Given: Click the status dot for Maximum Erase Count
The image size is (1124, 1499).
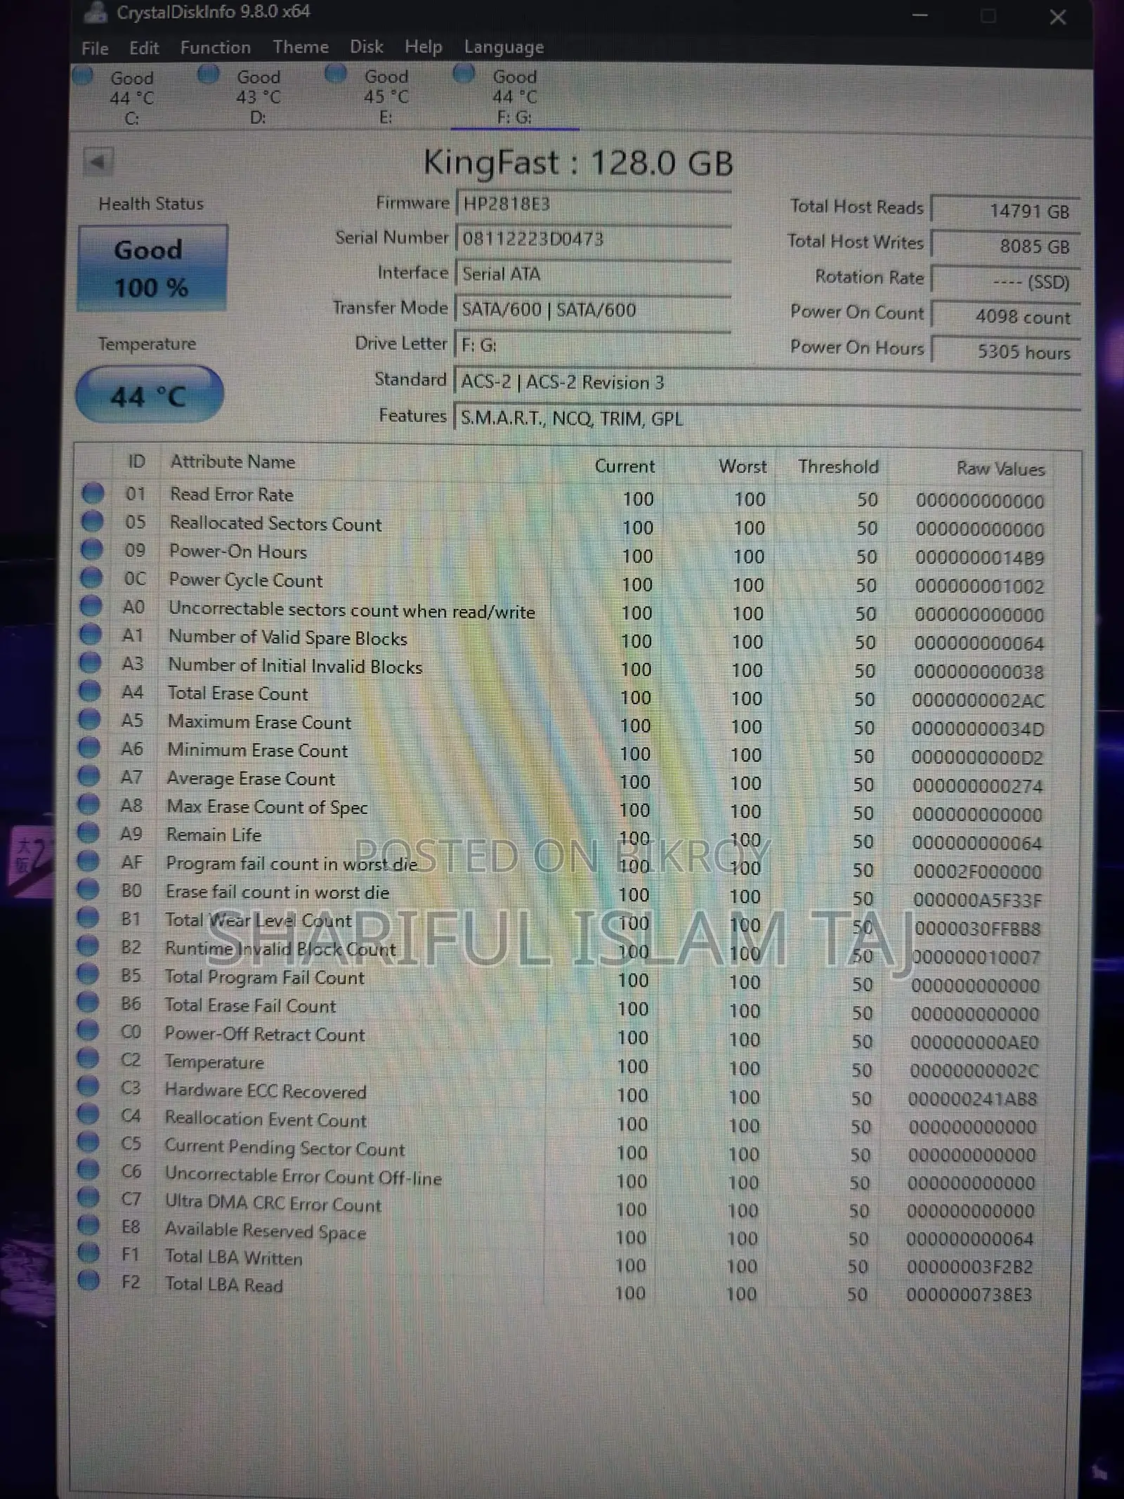Looking at the screenshot, I should click(x=90, y=719).
